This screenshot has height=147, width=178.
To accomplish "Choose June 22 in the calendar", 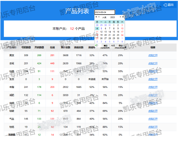I will pyautogui.click(x=114, y=35).
